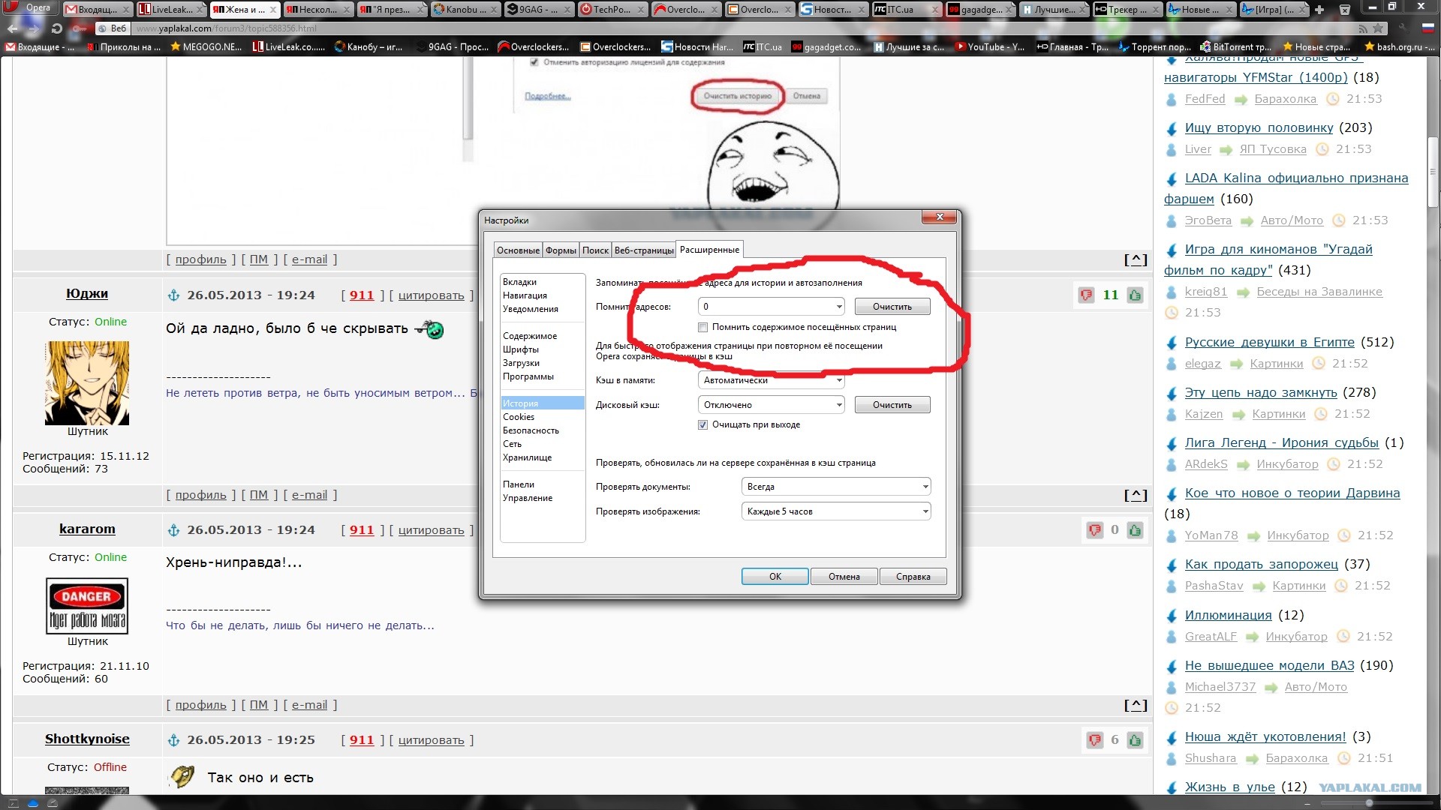Uncheck Очищать при выходе checkbox
This screenshot has height=810, width=1441.
[x=703, y=424]
